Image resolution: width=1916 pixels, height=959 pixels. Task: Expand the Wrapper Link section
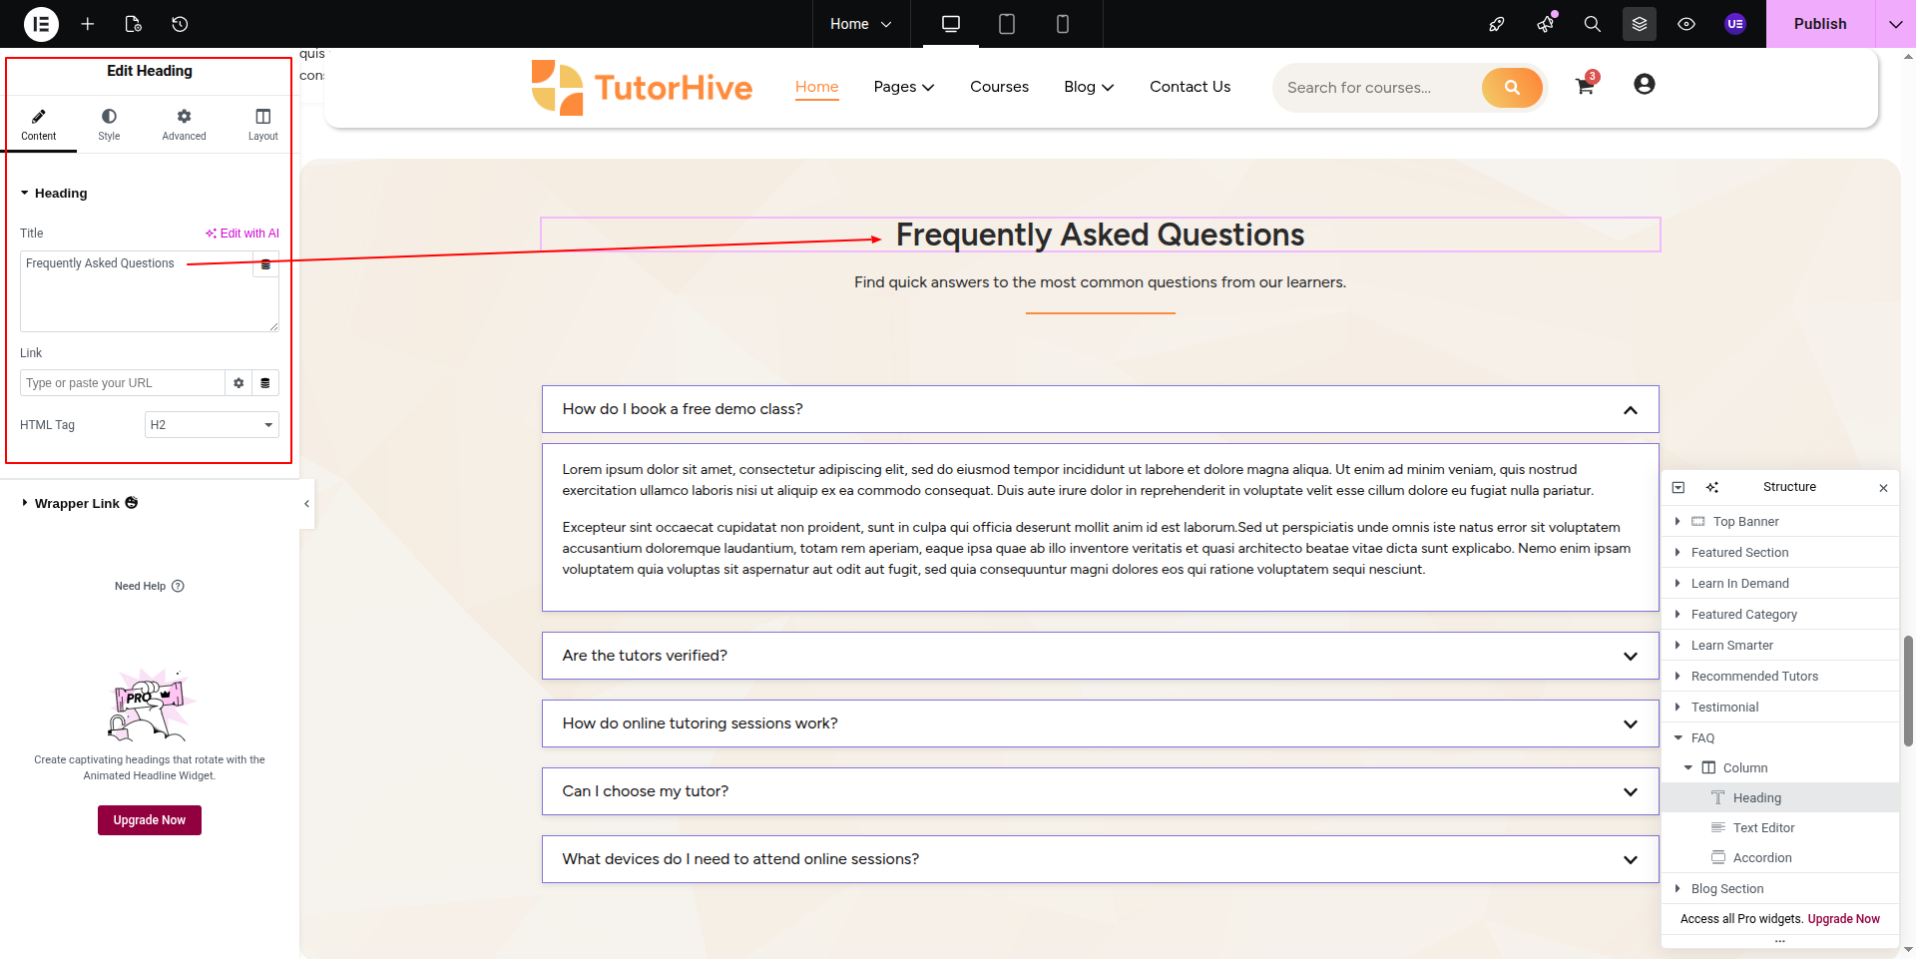coord(77,504)
